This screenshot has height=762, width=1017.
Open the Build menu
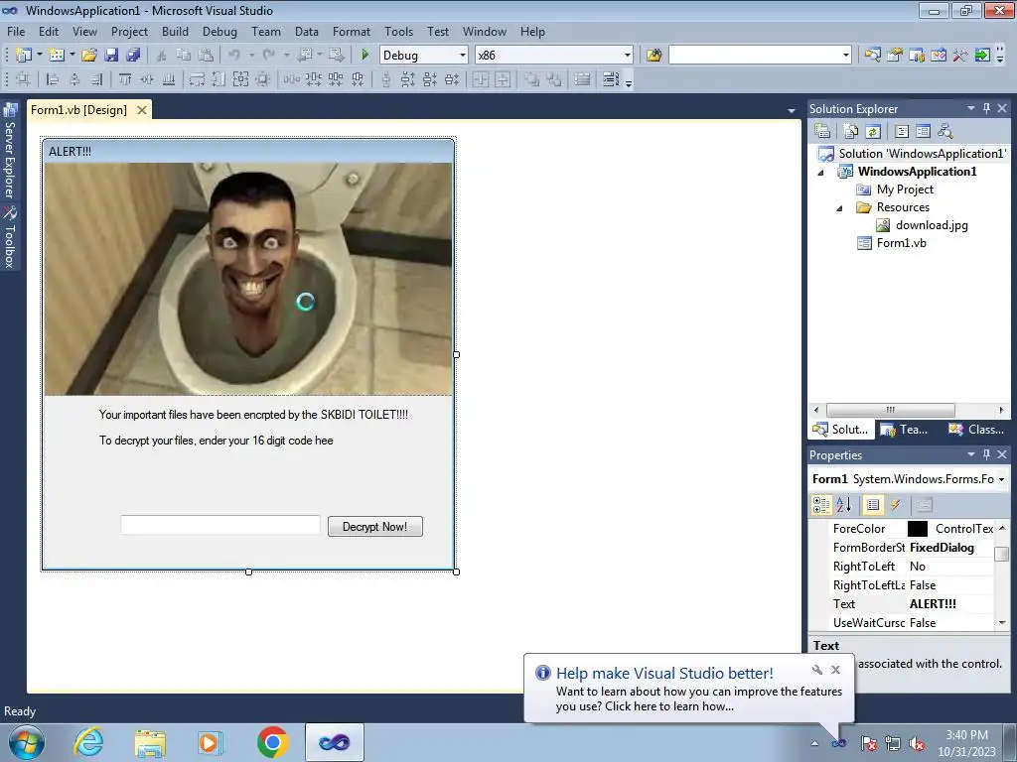175,31
